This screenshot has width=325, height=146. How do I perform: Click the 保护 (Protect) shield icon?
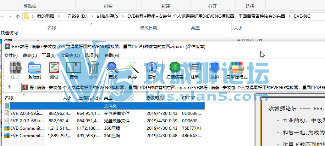click(214, 68)
